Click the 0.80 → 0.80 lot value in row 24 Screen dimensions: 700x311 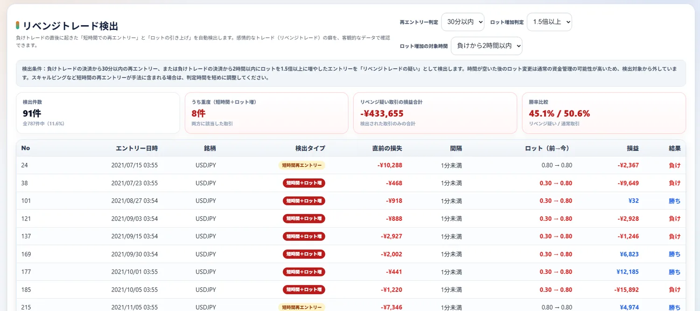pos(557,165)
